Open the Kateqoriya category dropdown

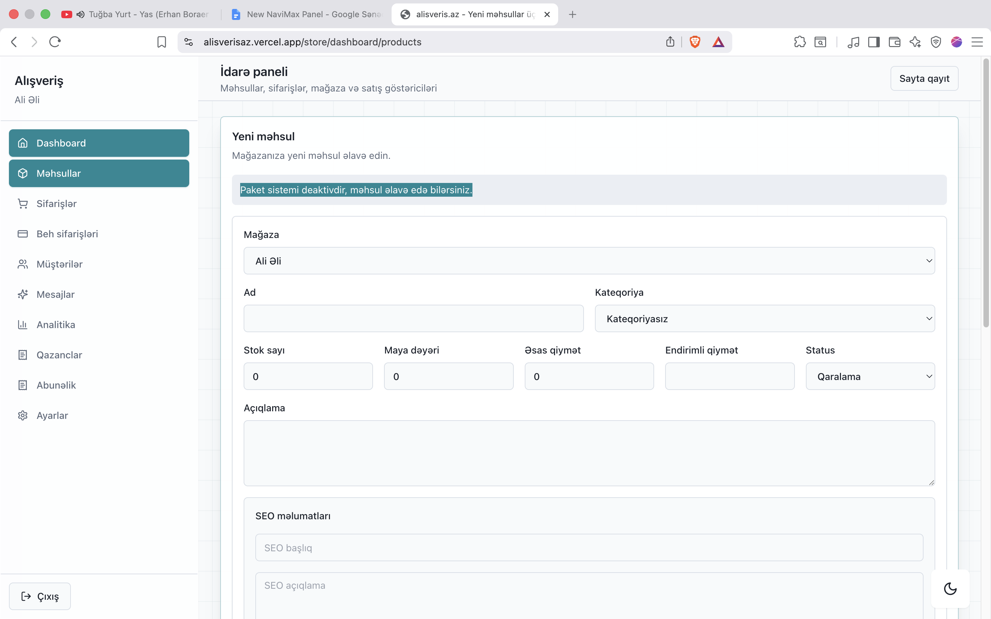765,318
